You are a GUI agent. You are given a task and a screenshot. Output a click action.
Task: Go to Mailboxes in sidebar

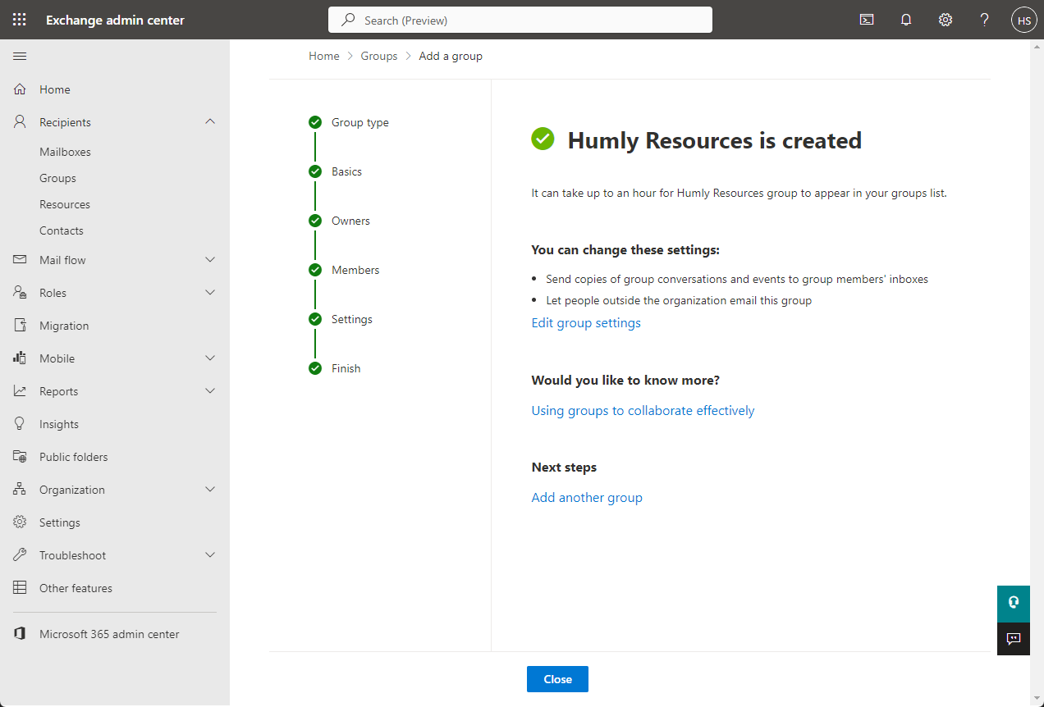pos(65,152)
